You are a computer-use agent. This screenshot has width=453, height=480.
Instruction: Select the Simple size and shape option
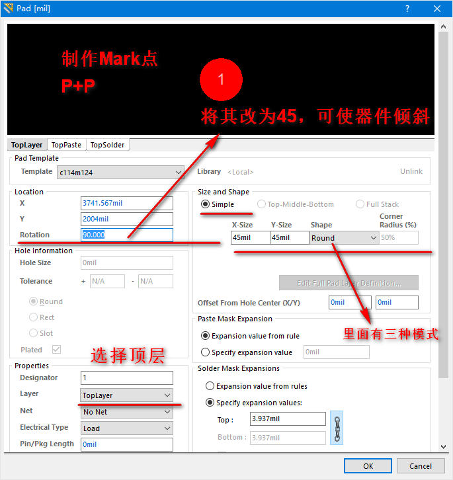206,204
